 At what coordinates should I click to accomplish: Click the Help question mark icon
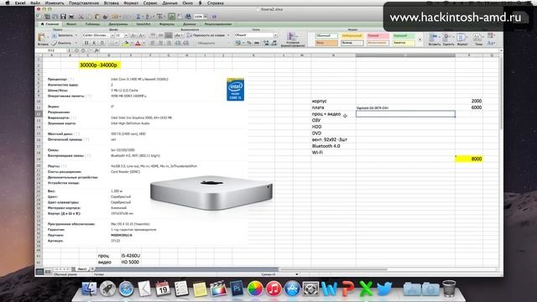(x=215, y=17)
